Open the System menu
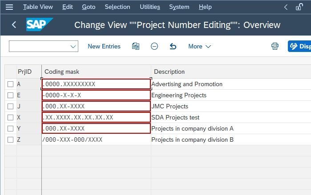The height and width of the screenshot is (195, 311). 179,7
